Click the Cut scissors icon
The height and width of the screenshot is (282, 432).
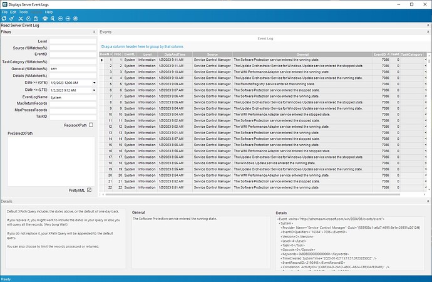tap(21, 18)
